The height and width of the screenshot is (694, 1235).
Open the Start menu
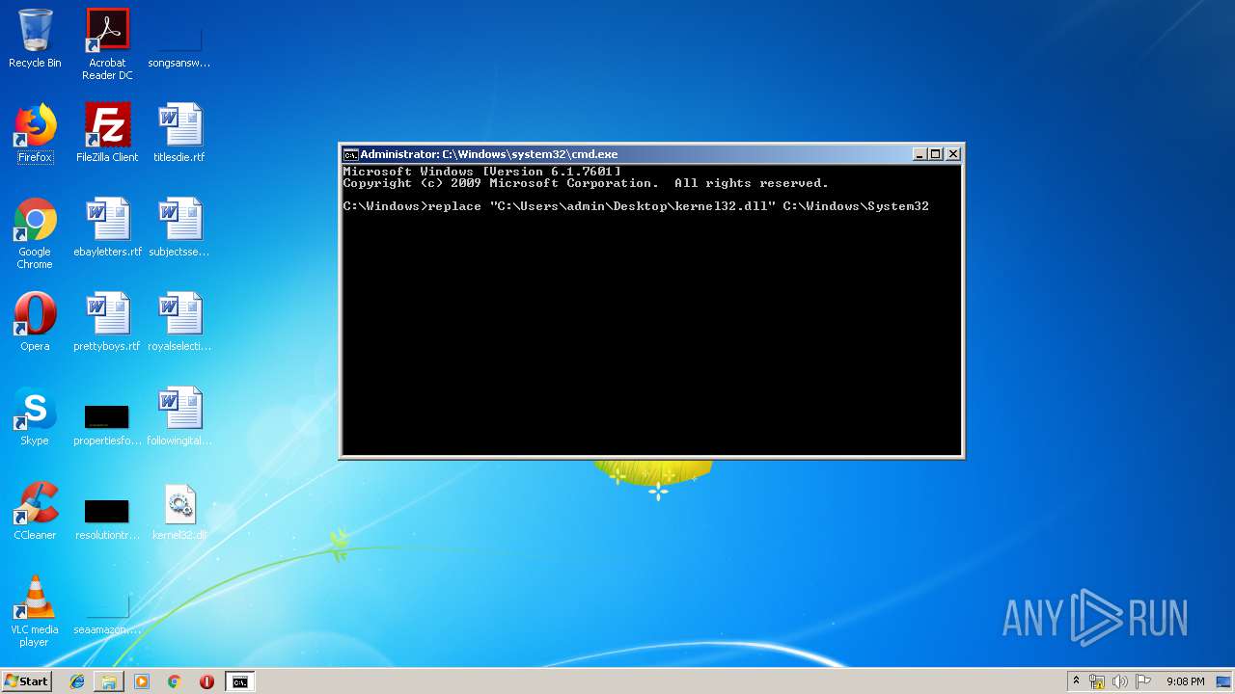click(x=27, y=681)
